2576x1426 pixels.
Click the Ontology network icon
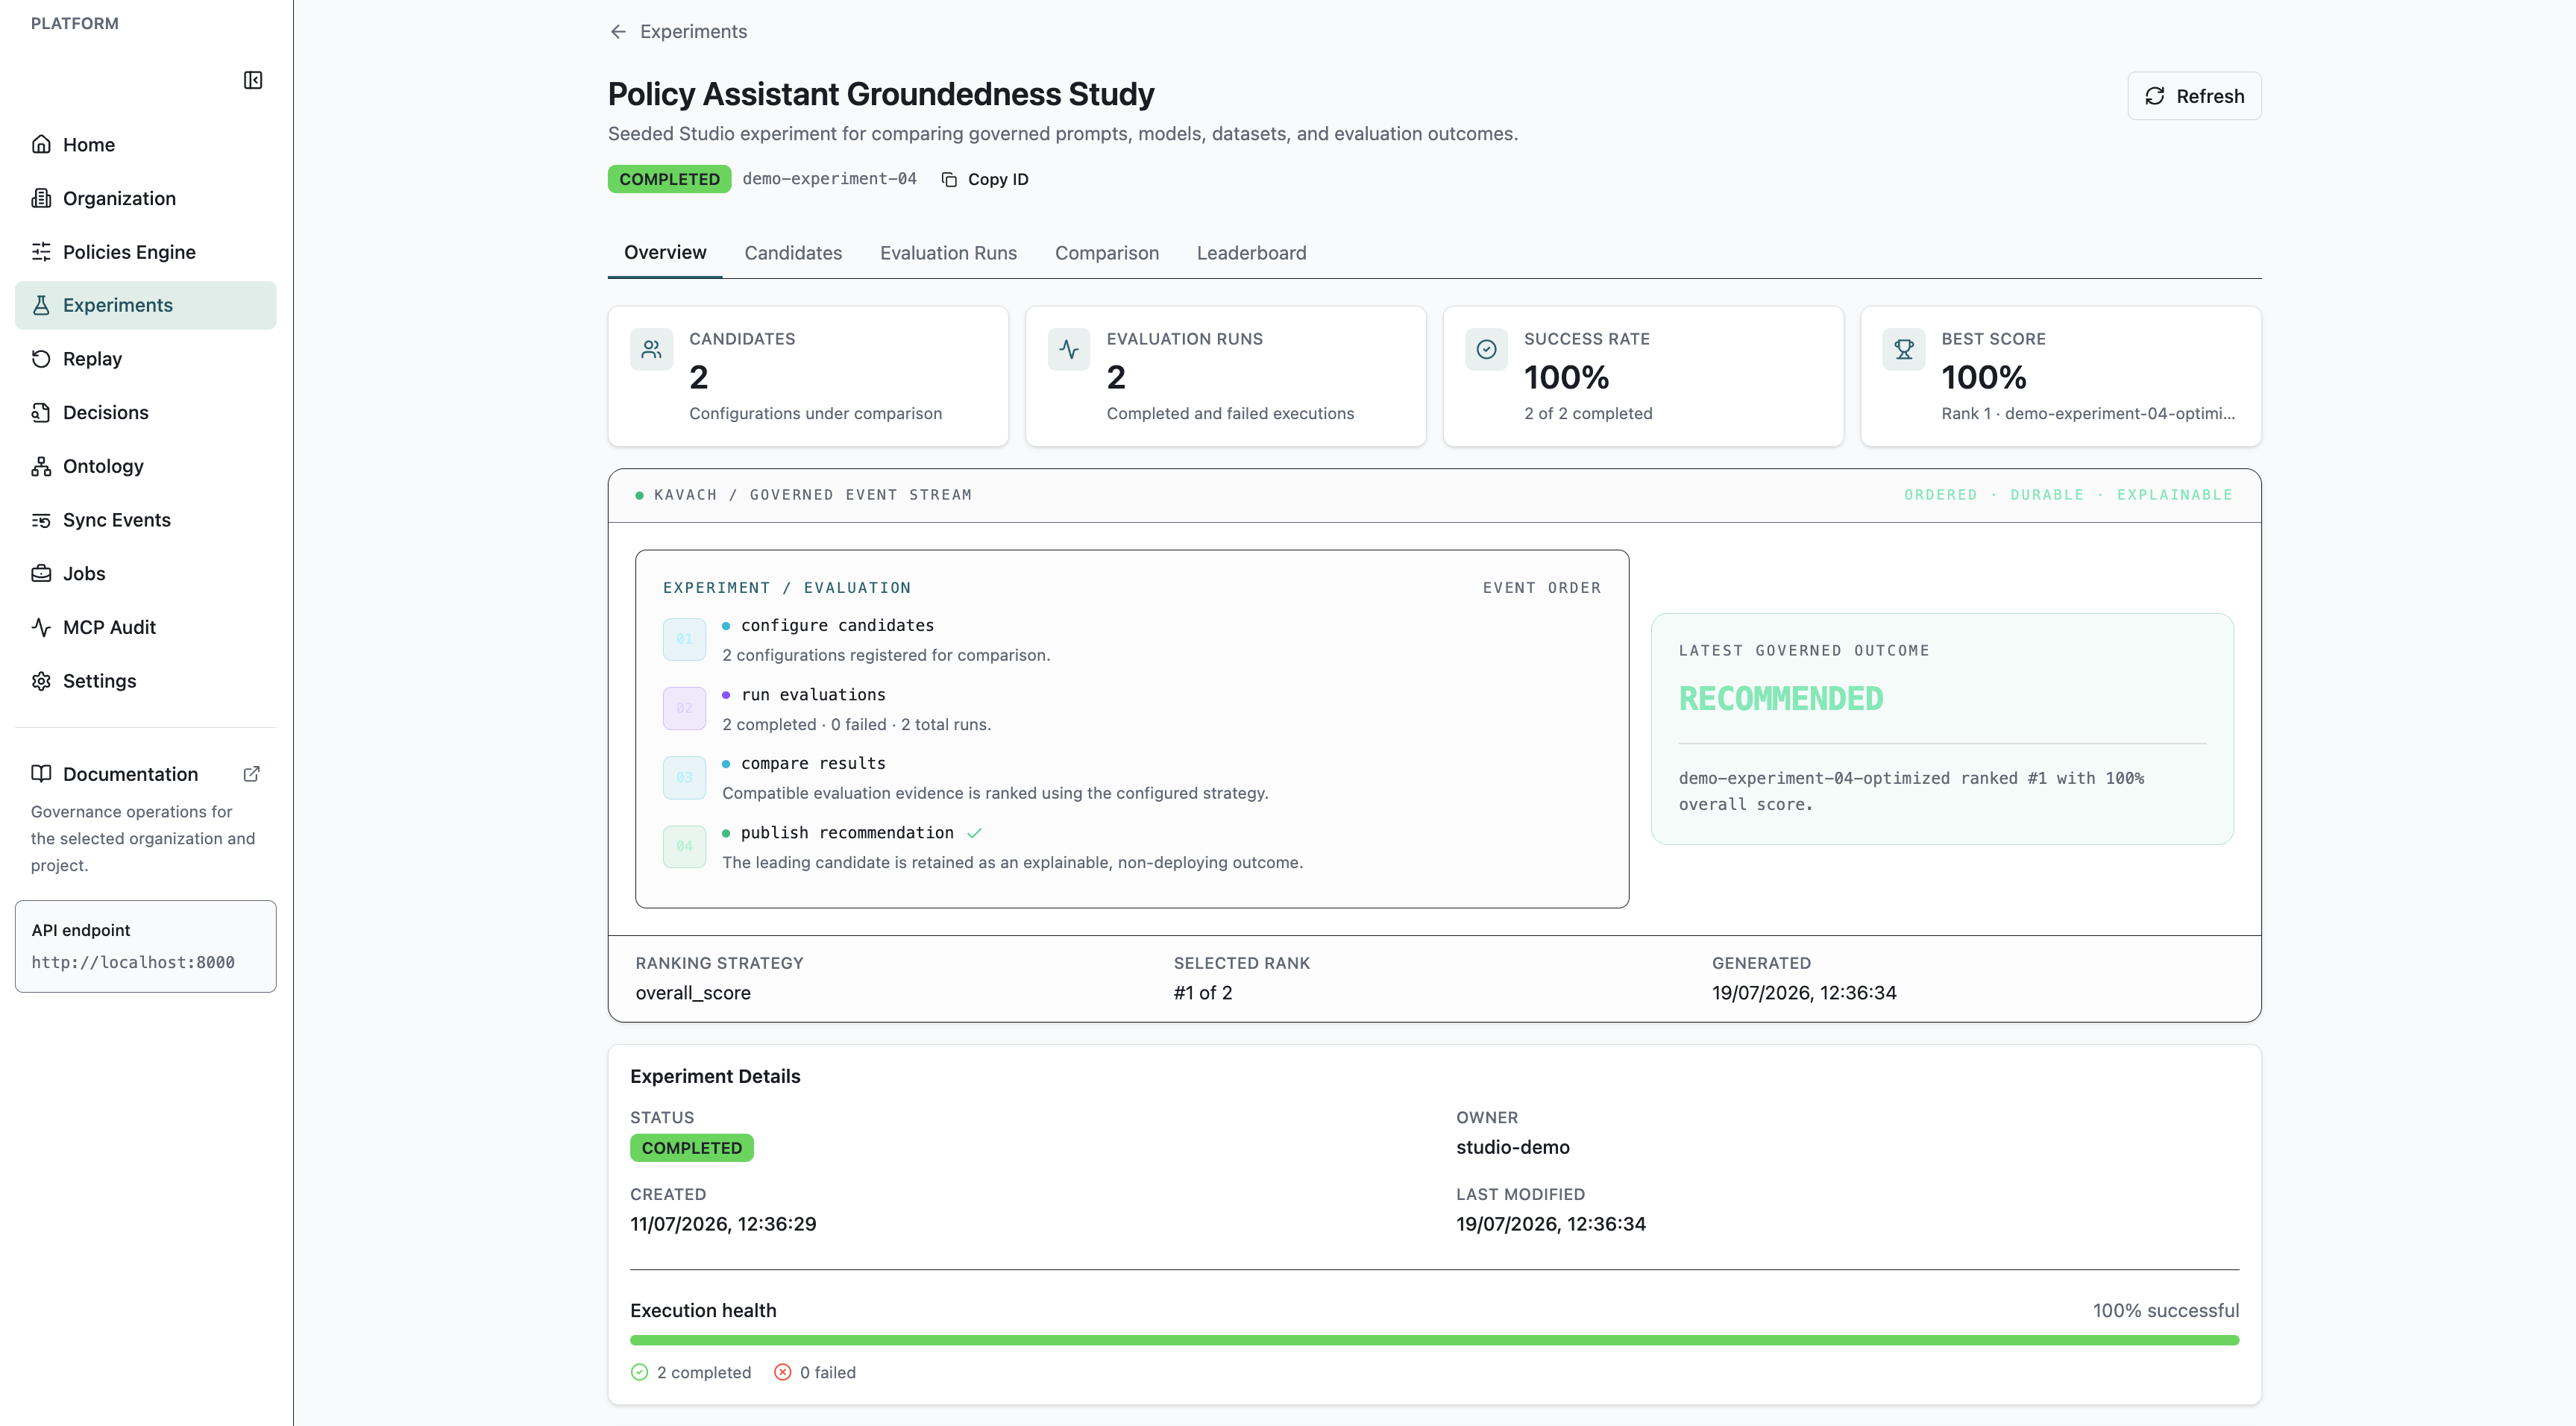click(x=41, y=466)
